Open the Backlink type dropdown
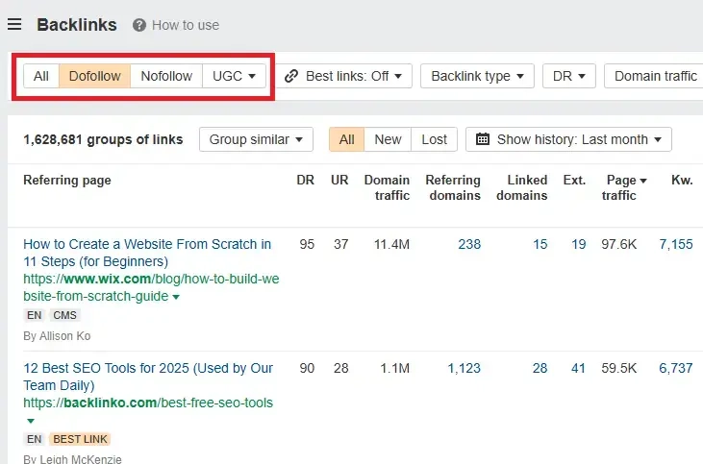 (477, 76)
